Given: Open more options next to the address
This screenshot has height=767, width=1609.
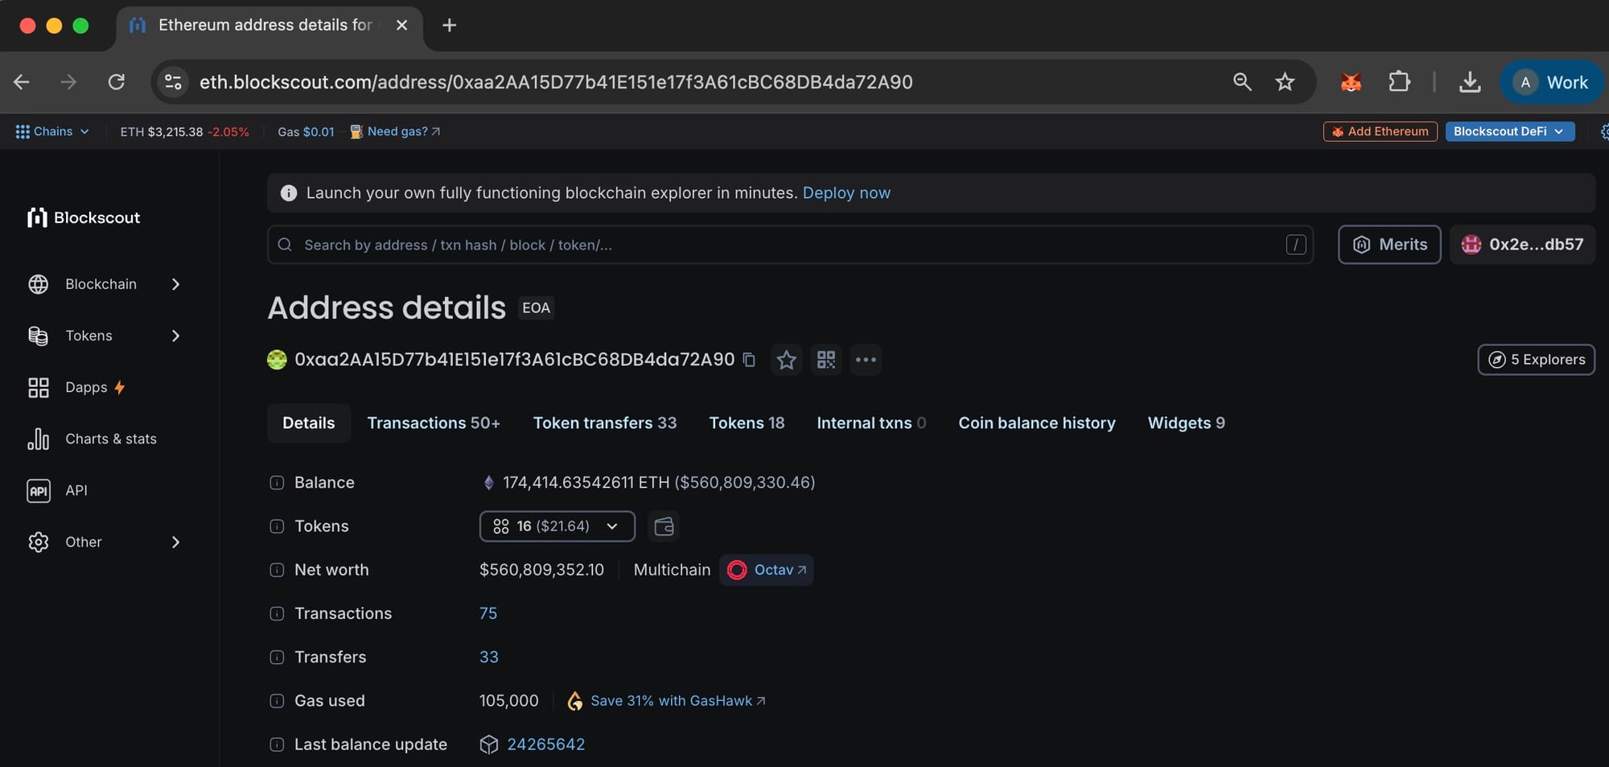Looking at the screenshot, I should [x=866, y=360].
